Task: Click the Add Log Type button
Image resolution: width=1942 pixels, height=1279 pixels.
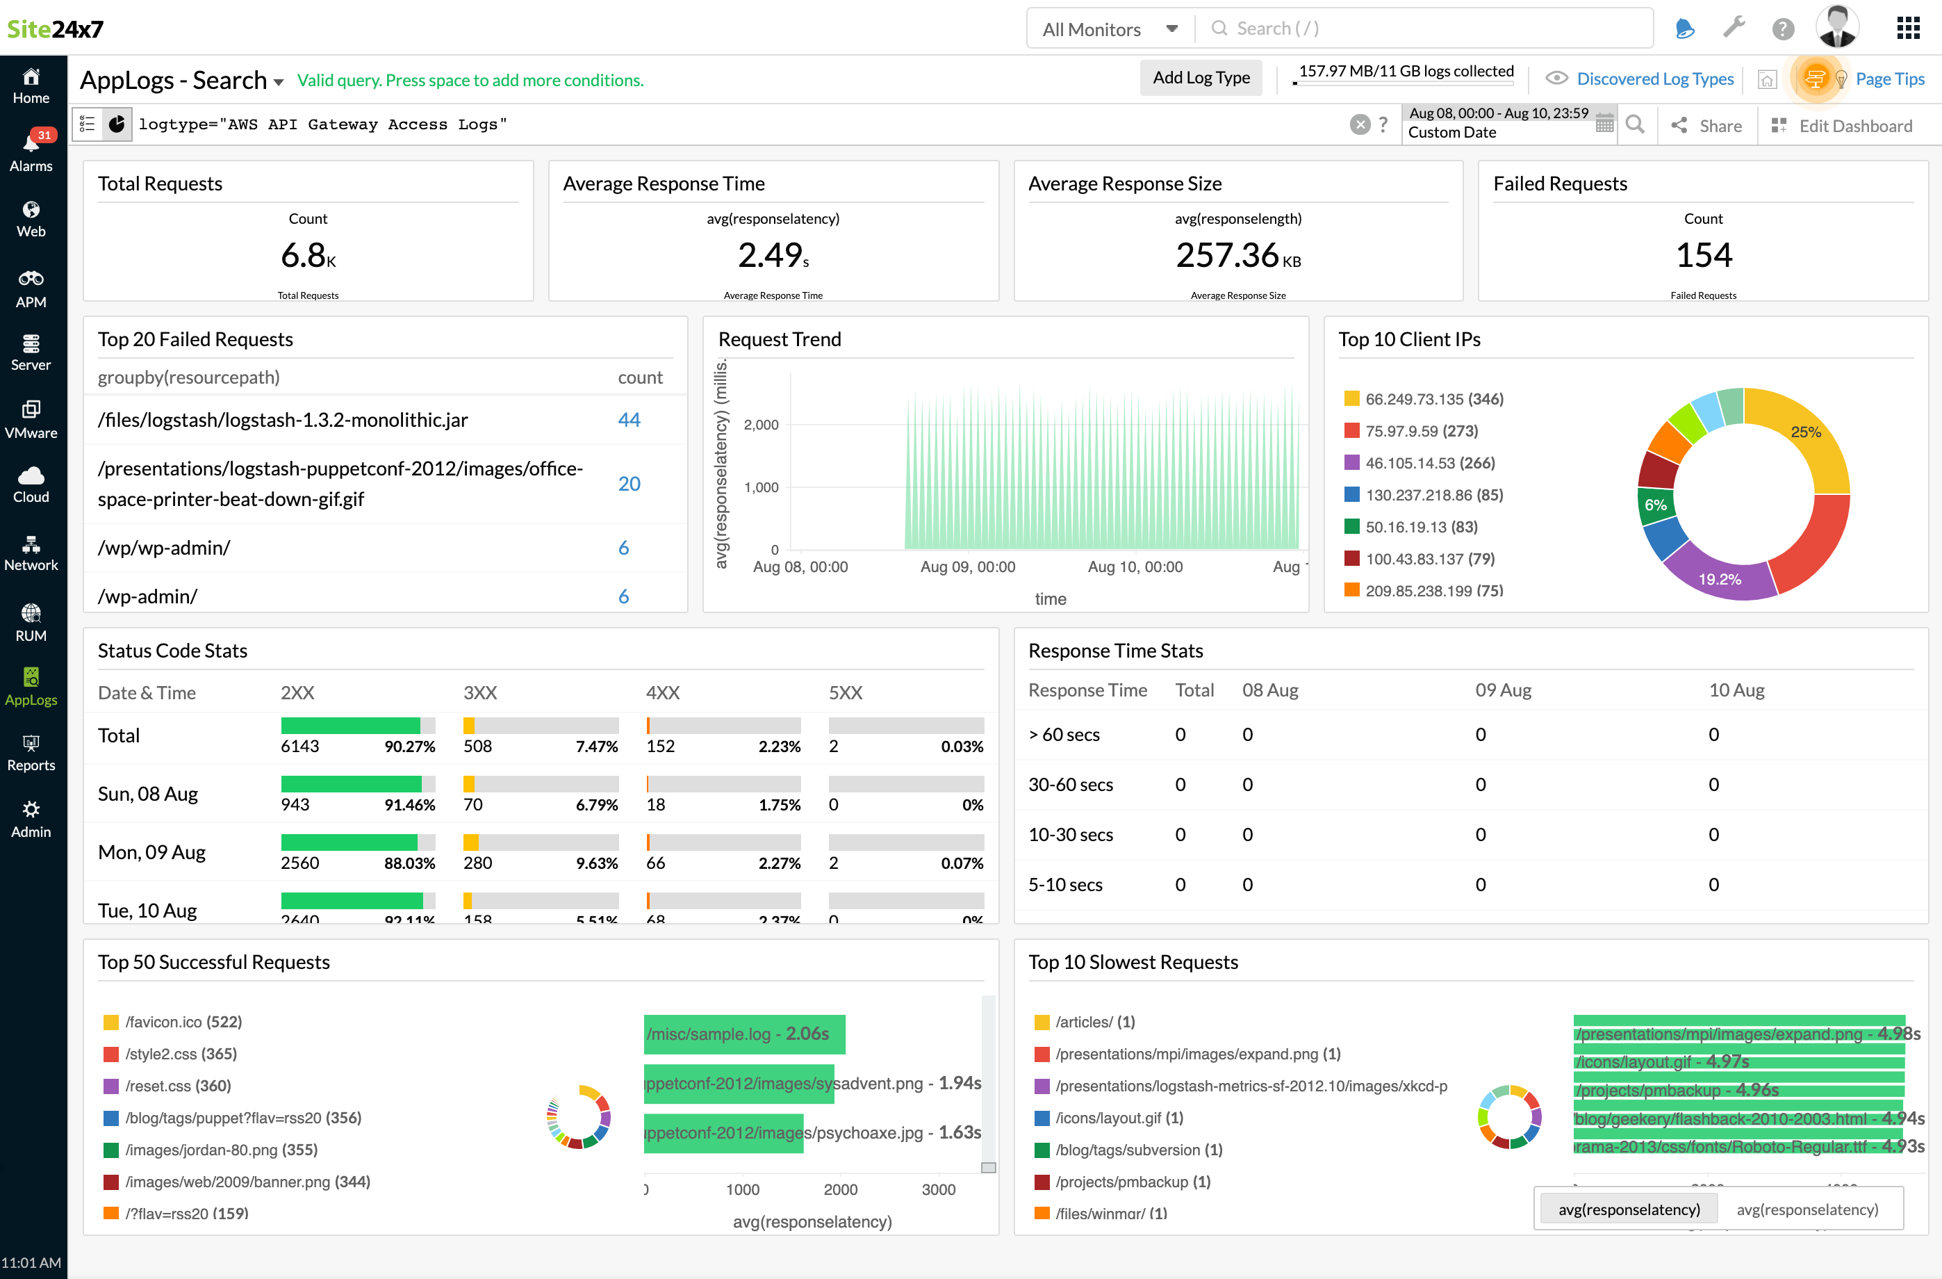Action: (1200, 78)
